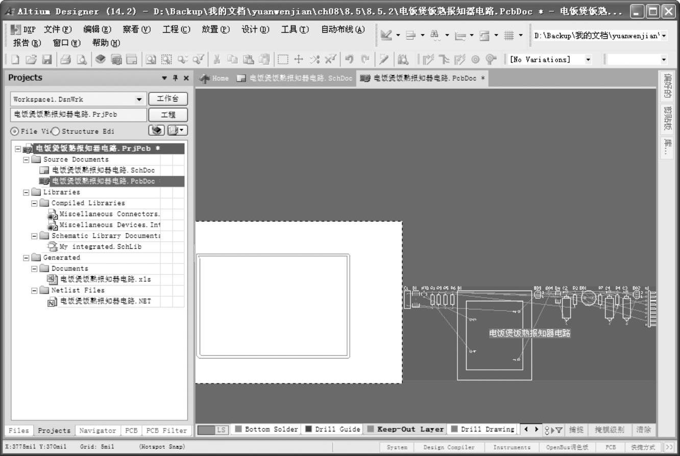Open the 文件(F) menu
This screenshot has height=456, width=680.
point(58,30)
